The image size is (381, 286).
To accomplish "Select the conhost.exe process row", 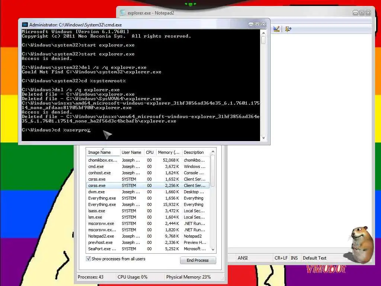I will [x=148, y=173].
